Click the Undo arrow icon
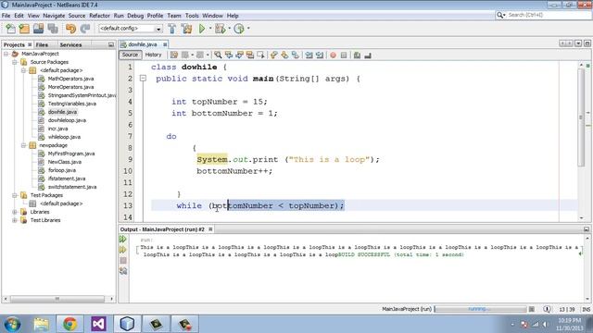Viewport: 593px width, 333px height. (x=70, y=29)
